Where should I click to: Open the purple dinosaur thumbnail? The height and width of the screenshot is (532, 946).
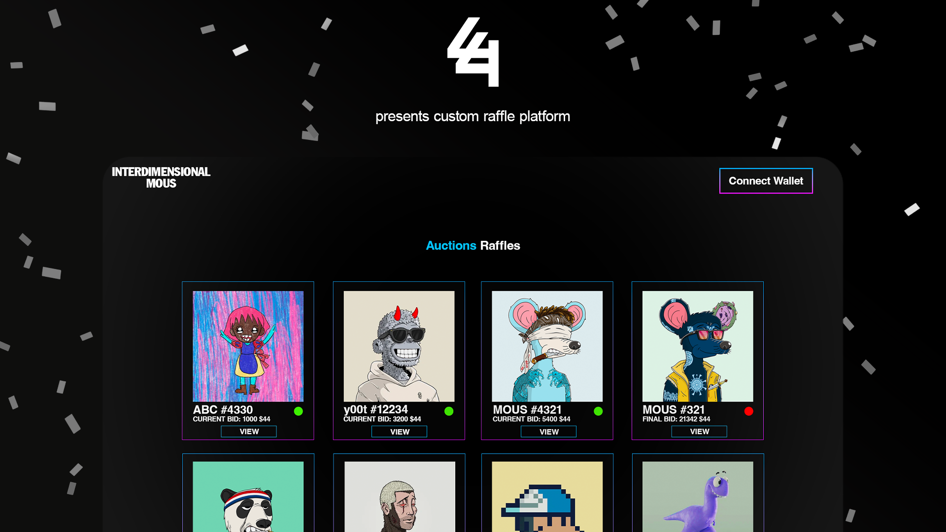point(698,497)
